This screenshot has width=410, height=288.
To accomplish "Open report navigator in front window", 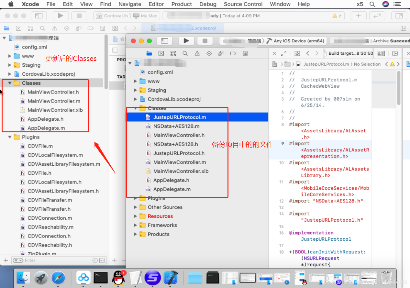I will pyautogui.click(x=245, y=53).
